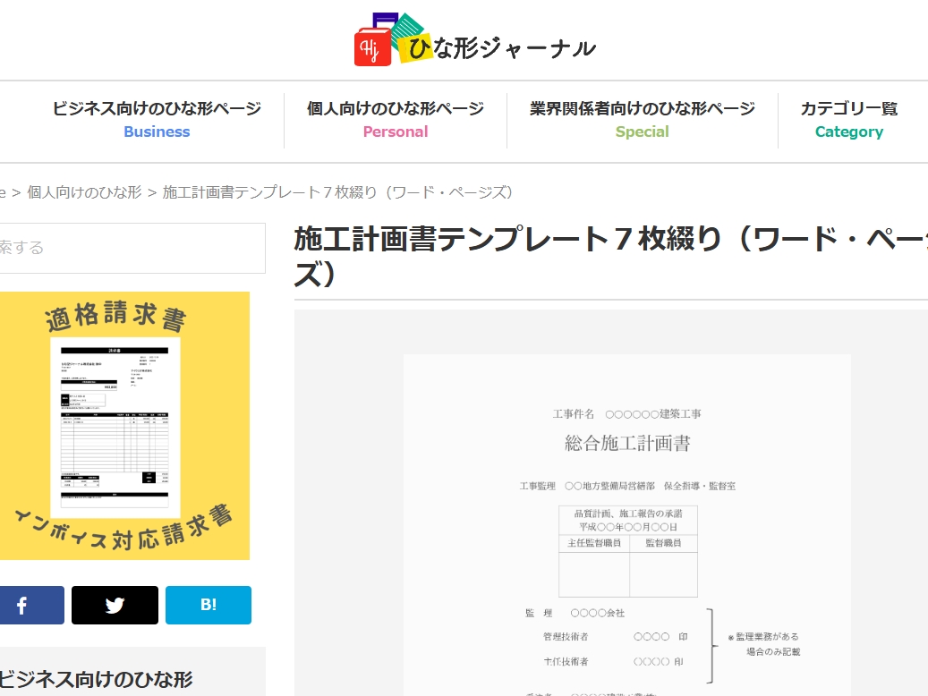This screenshot has height=696, width=928.
Task: Click the Business subtitle label
Action: click(x=157, y=132)
